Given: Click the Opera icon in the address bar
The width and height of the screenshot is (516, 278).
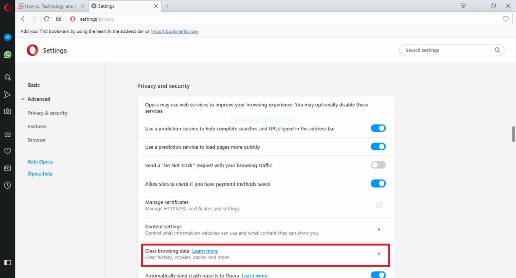Looking at the screenshot, I should 73,19.
